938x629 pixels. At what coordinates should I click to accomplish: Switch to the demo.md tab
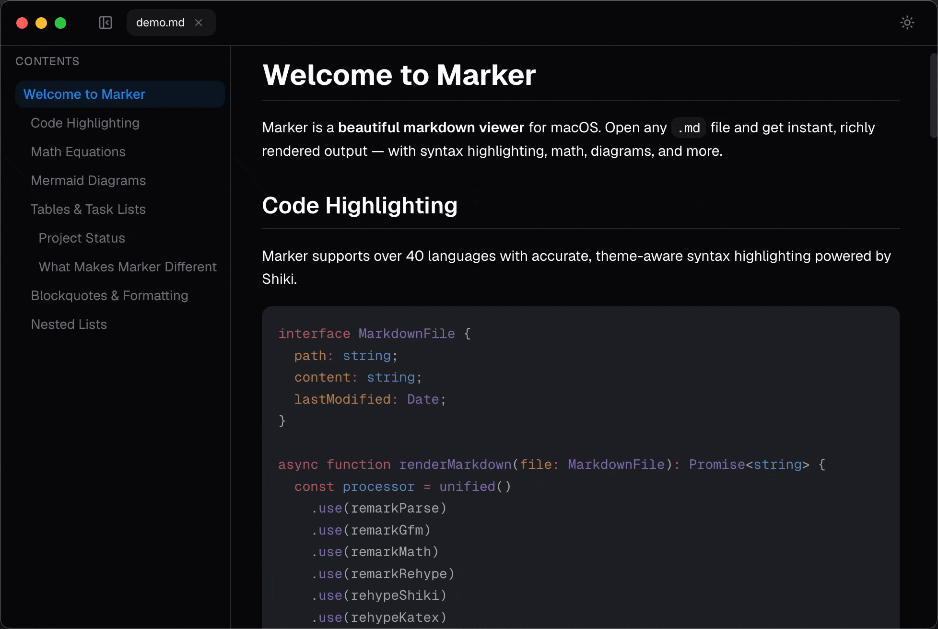[160, 23]
